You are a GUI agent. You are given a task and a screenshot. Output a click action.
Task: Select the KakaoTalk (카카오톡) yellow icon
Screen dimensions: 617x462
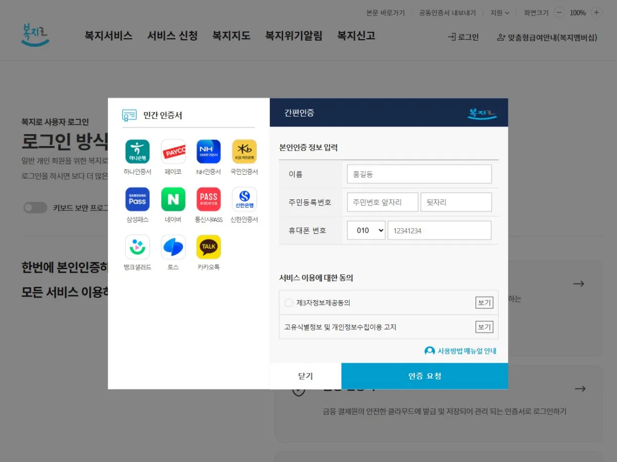(209, 247)
